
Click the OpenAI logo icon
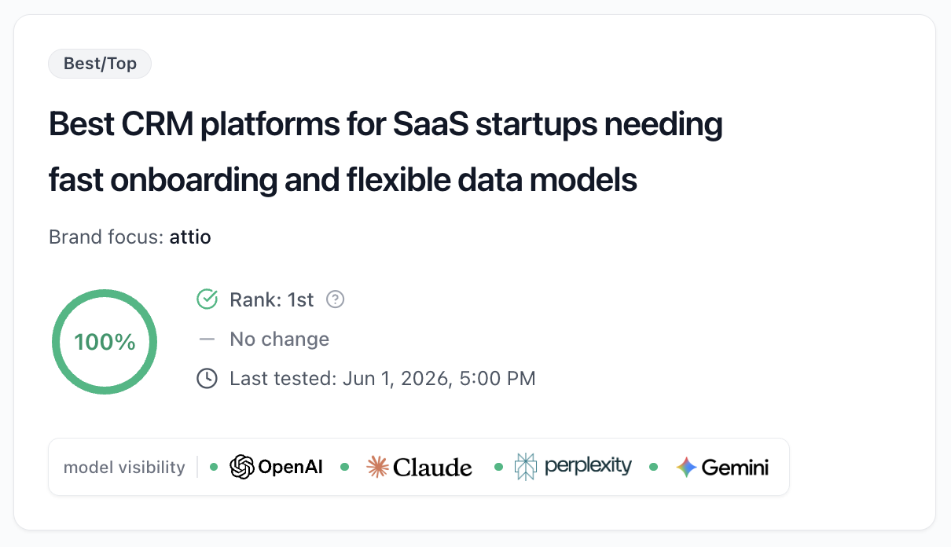tap(242, 467)
